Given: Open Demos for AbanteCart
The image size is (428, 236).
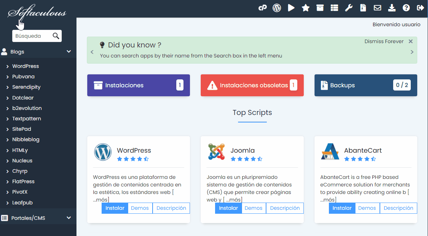Looking at the screenshot, I should pos(367,208).
